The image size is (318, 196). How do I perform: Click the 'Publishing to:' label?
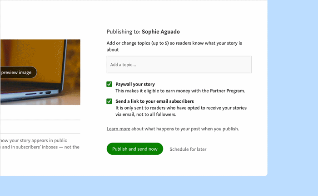point(123,32)
